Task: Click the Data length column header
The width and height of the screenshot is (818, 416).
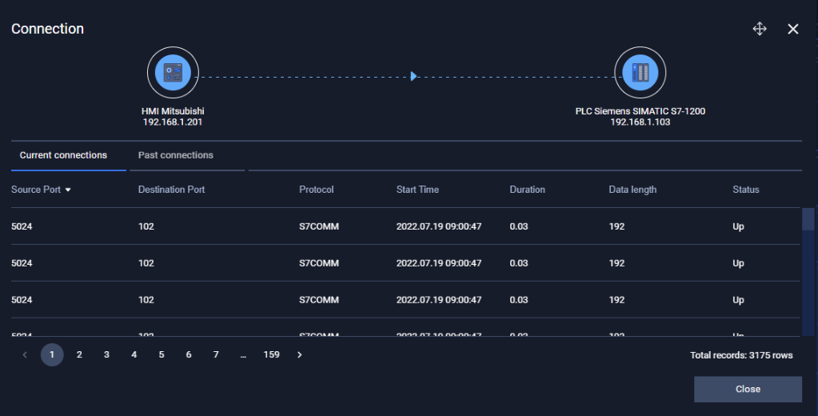Action: [x=632, y=190]
